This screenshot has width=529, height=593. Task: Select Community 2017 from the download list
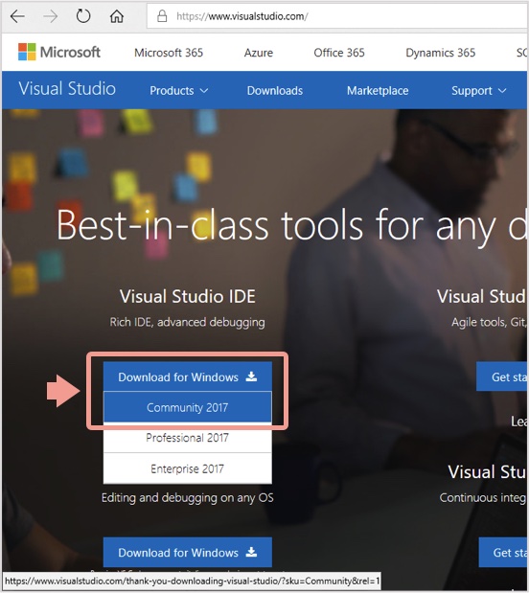(x=188, y=407)
